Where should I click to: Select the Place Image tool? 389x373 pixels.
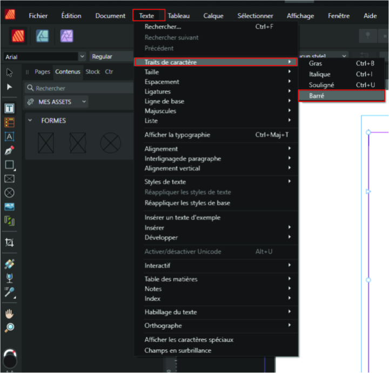pos(9,207)
